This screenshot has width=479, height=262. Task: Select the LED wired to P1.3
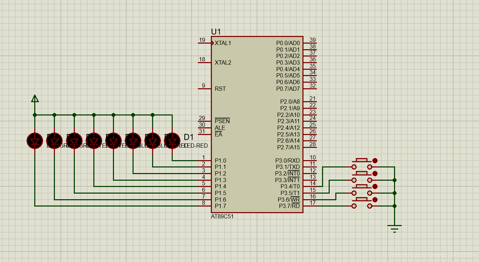[113, 141]
